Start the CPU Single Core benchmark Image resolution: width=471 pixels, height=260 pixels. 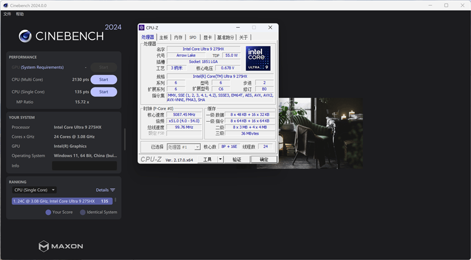click(x=104, y=92)
